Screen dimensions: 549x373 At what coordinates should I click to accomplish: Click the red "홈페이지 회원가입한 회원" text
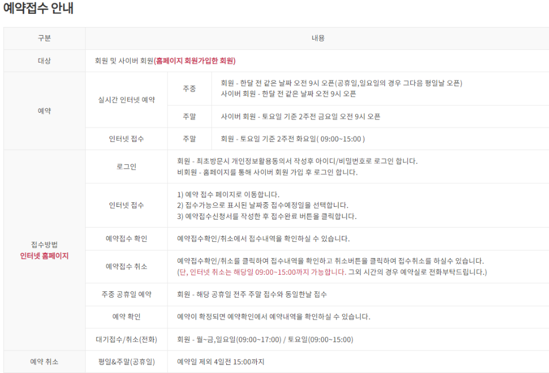coord(195,61)
